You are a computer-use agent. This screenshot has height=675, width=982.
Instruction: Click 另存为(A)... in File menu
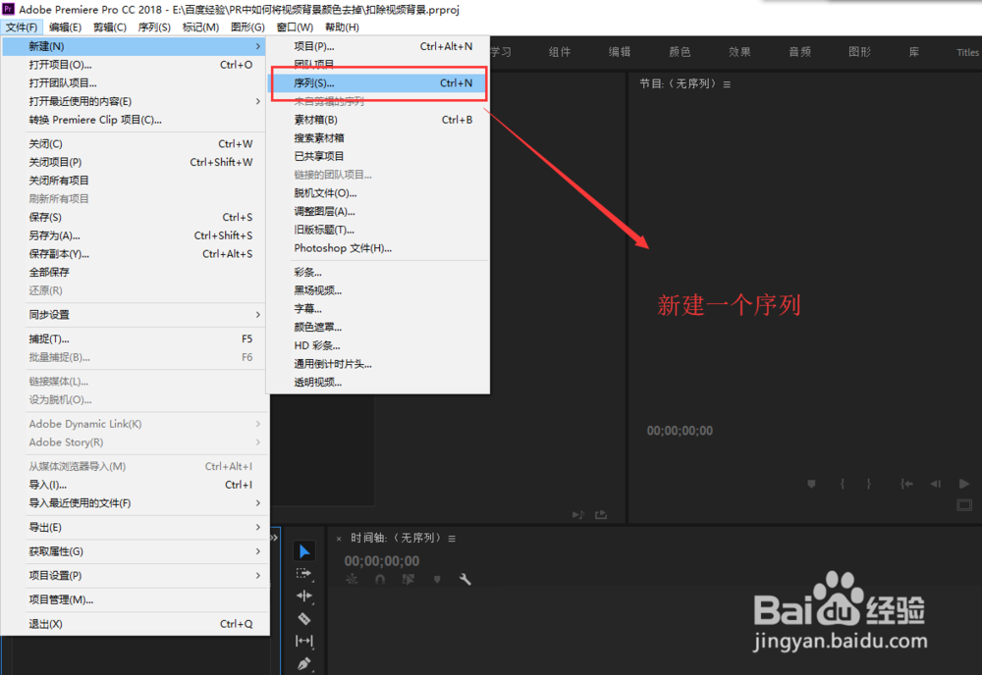tap(135, 235)
